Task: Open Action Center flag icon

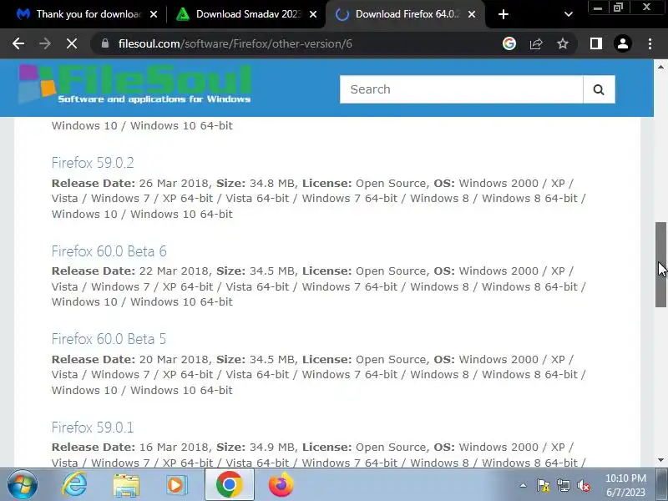Action: [544, 485]
